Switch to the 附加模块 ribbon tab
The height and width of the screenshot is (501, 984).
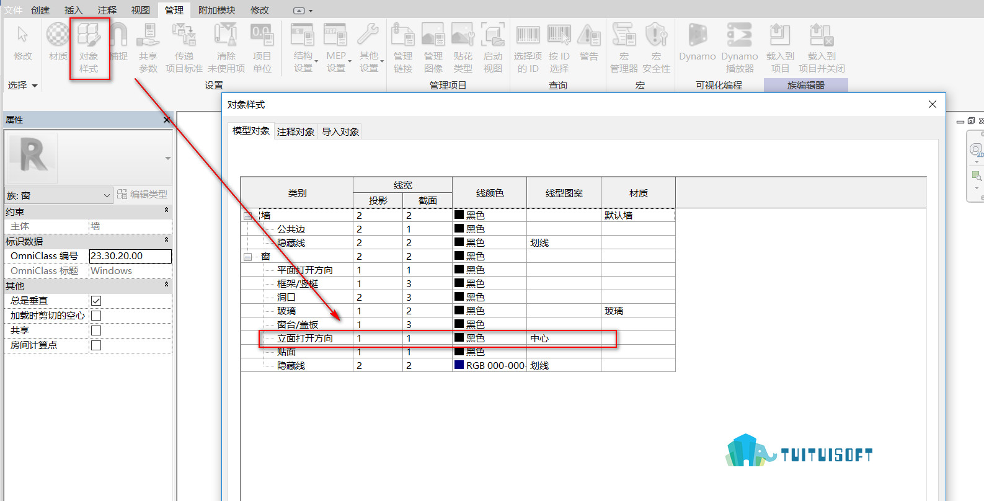click(x=216, y=10)
